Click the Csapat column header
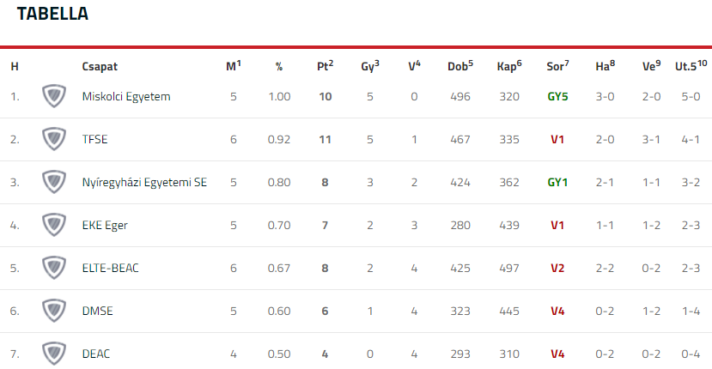 [x=100, y=67]
